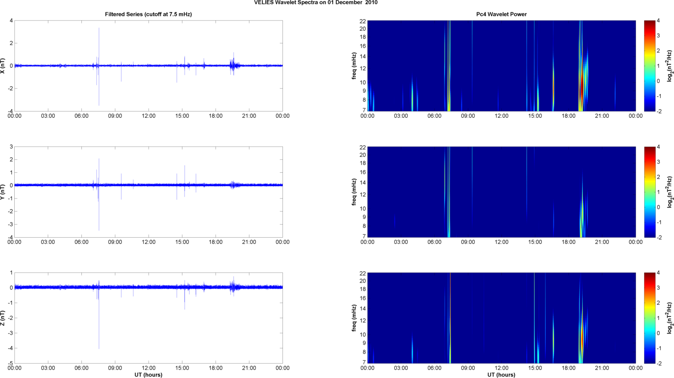The image size is (674, 378).
Task: Click the Filtered Series cutoff subplot title
Action: point(148,14)
